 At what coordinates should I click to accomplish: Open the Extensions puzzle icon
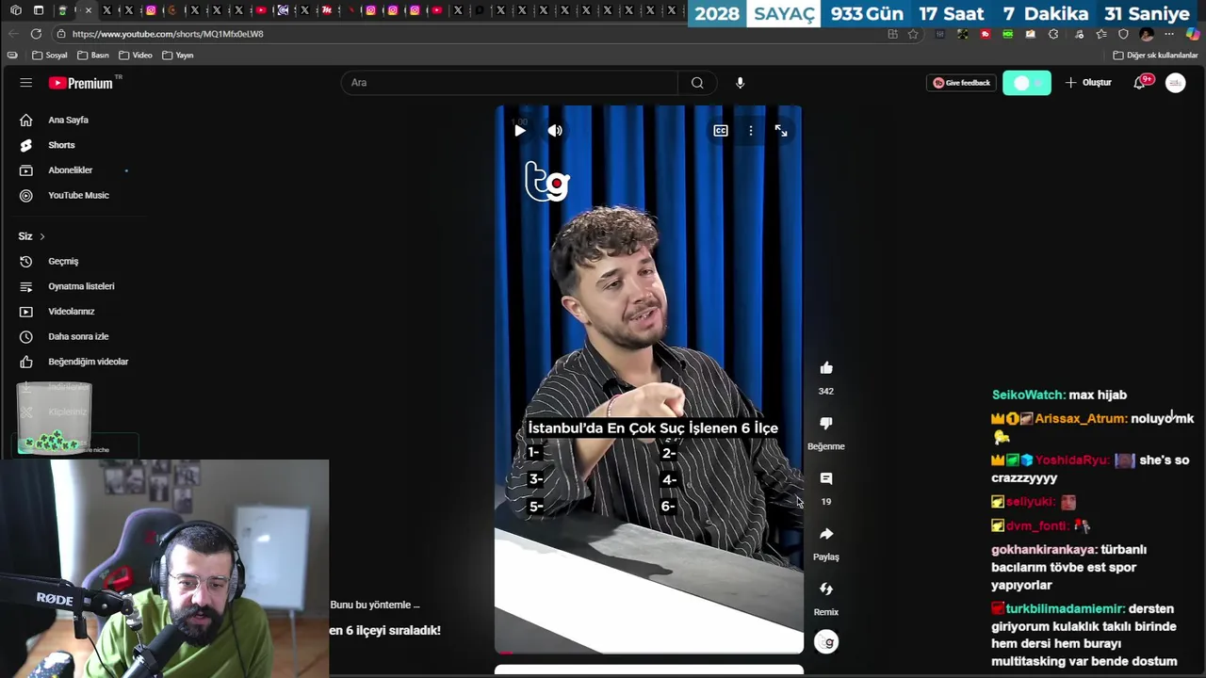pyautogui.click(x=1053, y=34)
